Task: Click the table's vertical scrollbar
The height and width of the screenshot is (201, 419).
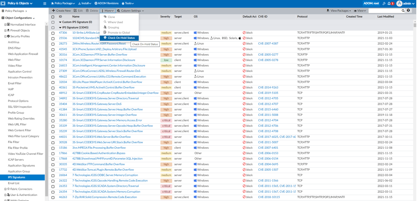Action: point(415,25)
